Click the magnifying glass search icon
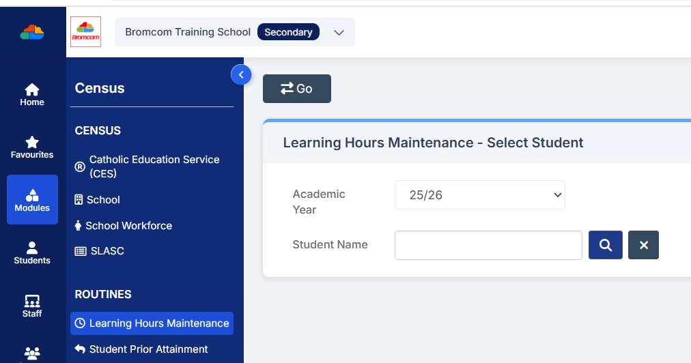The width and height of the screenshot is (691, 363). coord(605,245)
